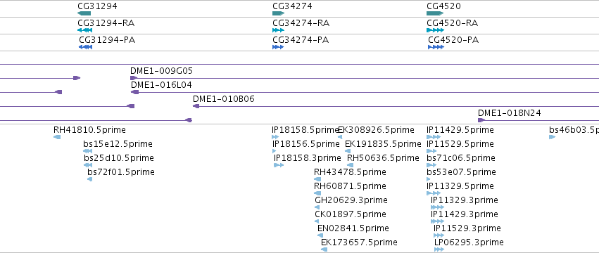This screenshot has width=599, height=253.
Task: Open the EK308926.5prime EST label
Action: click(377, 130)
